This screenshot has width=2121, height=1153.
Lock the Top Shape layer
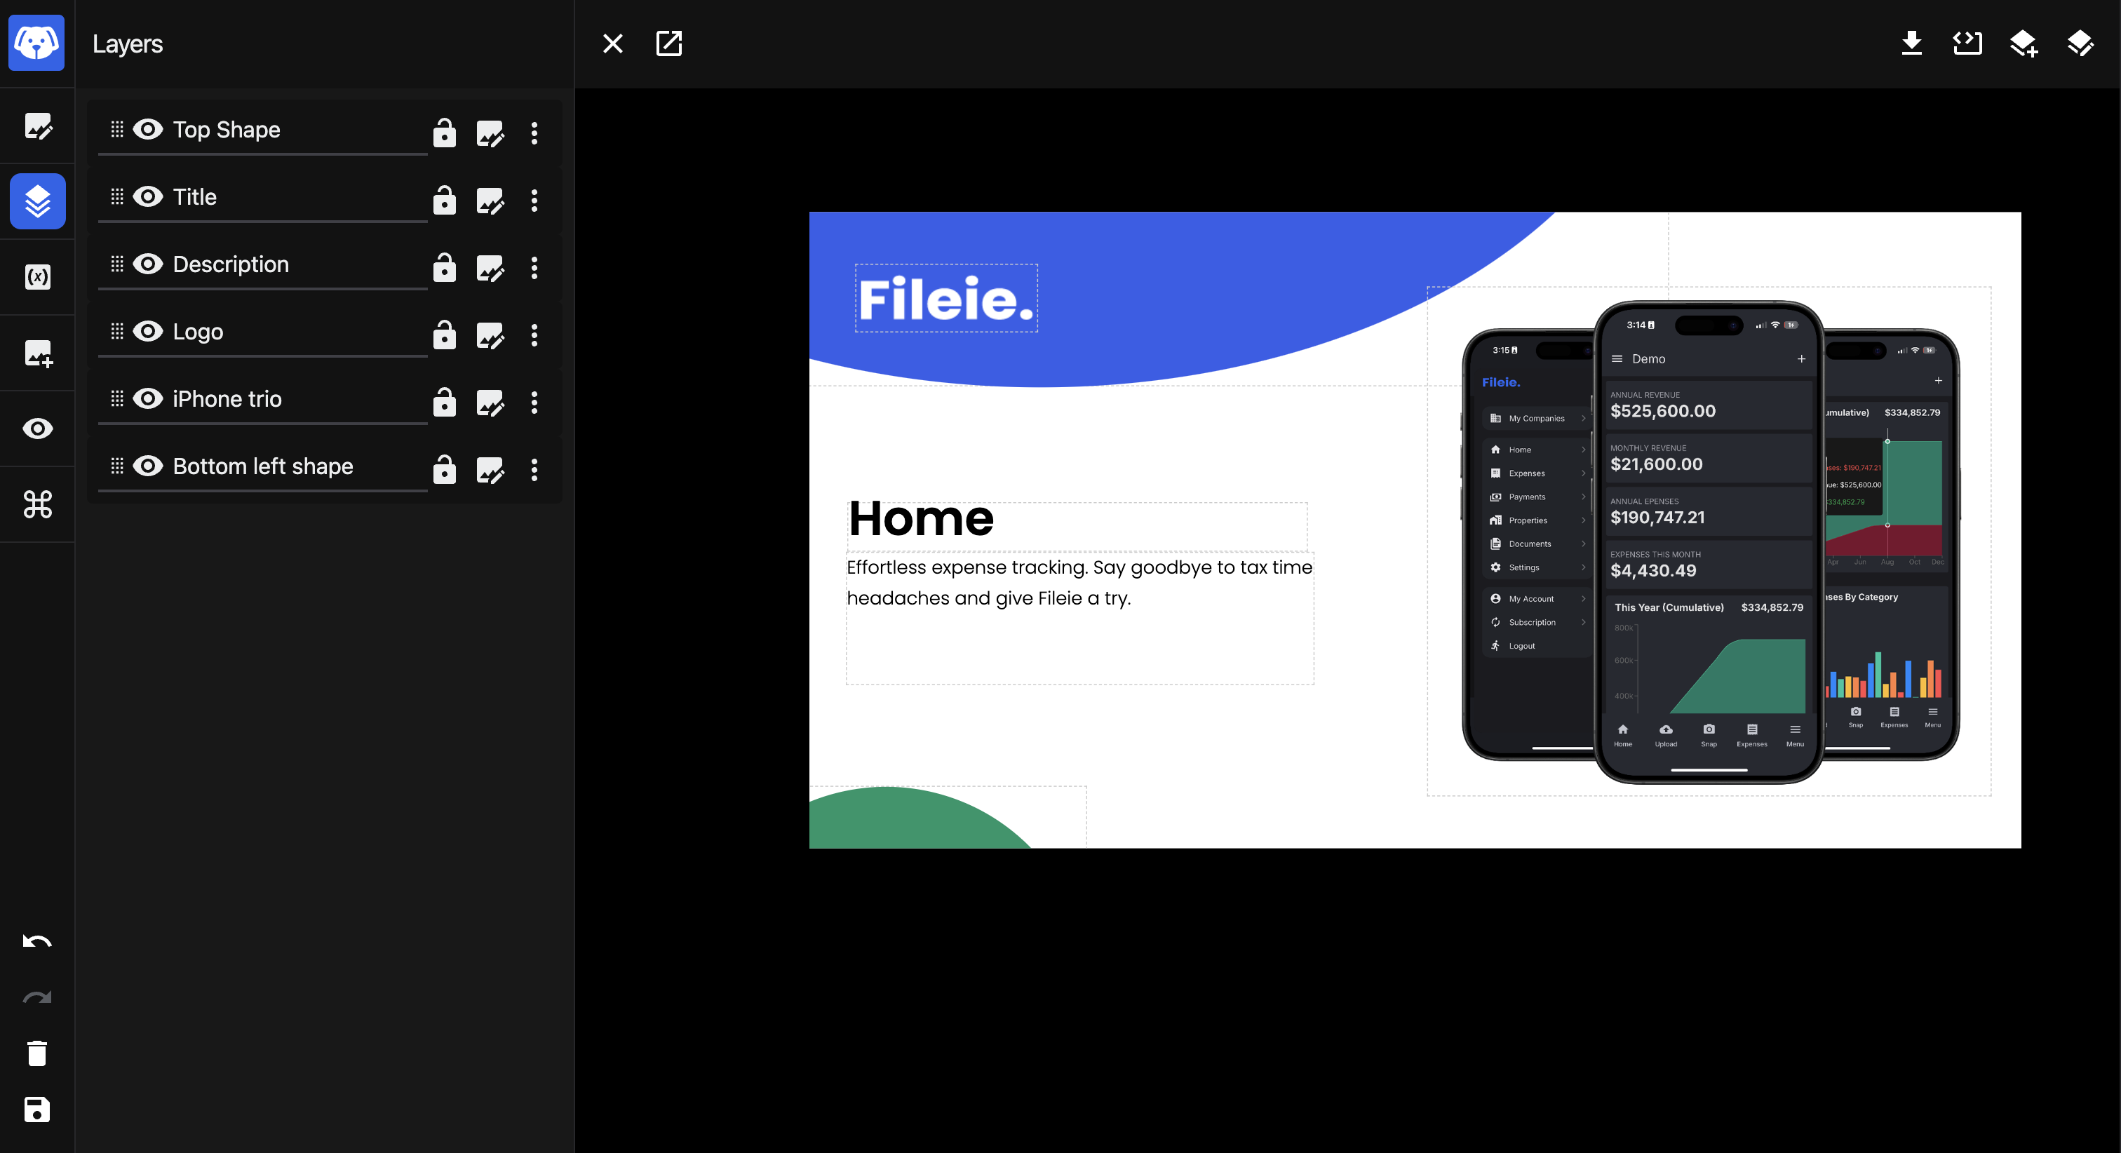tap(445, 132)
